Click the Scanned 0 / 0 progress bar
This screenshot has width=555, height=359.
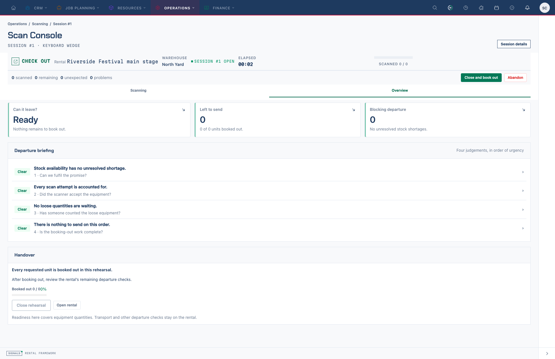tap(393, 58)
